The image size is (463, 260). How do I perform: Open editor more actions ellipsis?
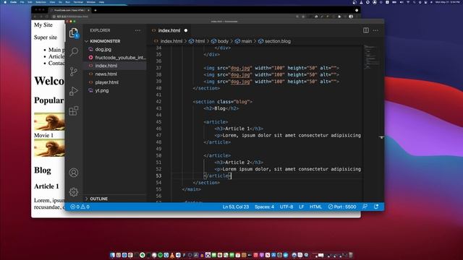tap(375, 30)
